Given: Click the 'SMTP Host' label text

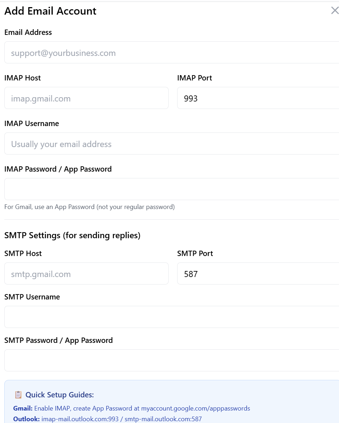Looking at the screenshot, I should coord(23,254).
